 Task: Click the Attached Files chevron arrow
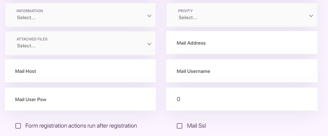(149, 44)
